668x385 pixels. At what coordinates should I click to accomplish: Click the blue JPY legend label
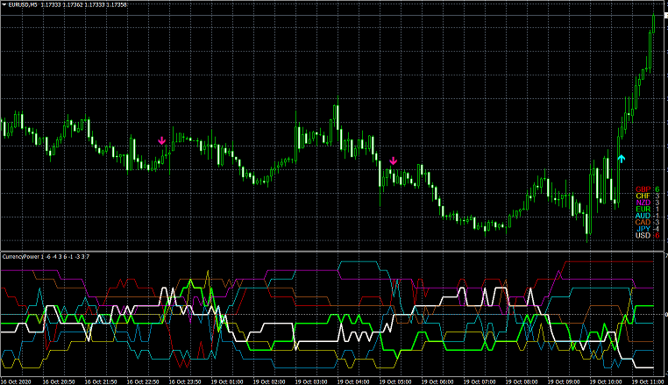click(x=643, y=229)
